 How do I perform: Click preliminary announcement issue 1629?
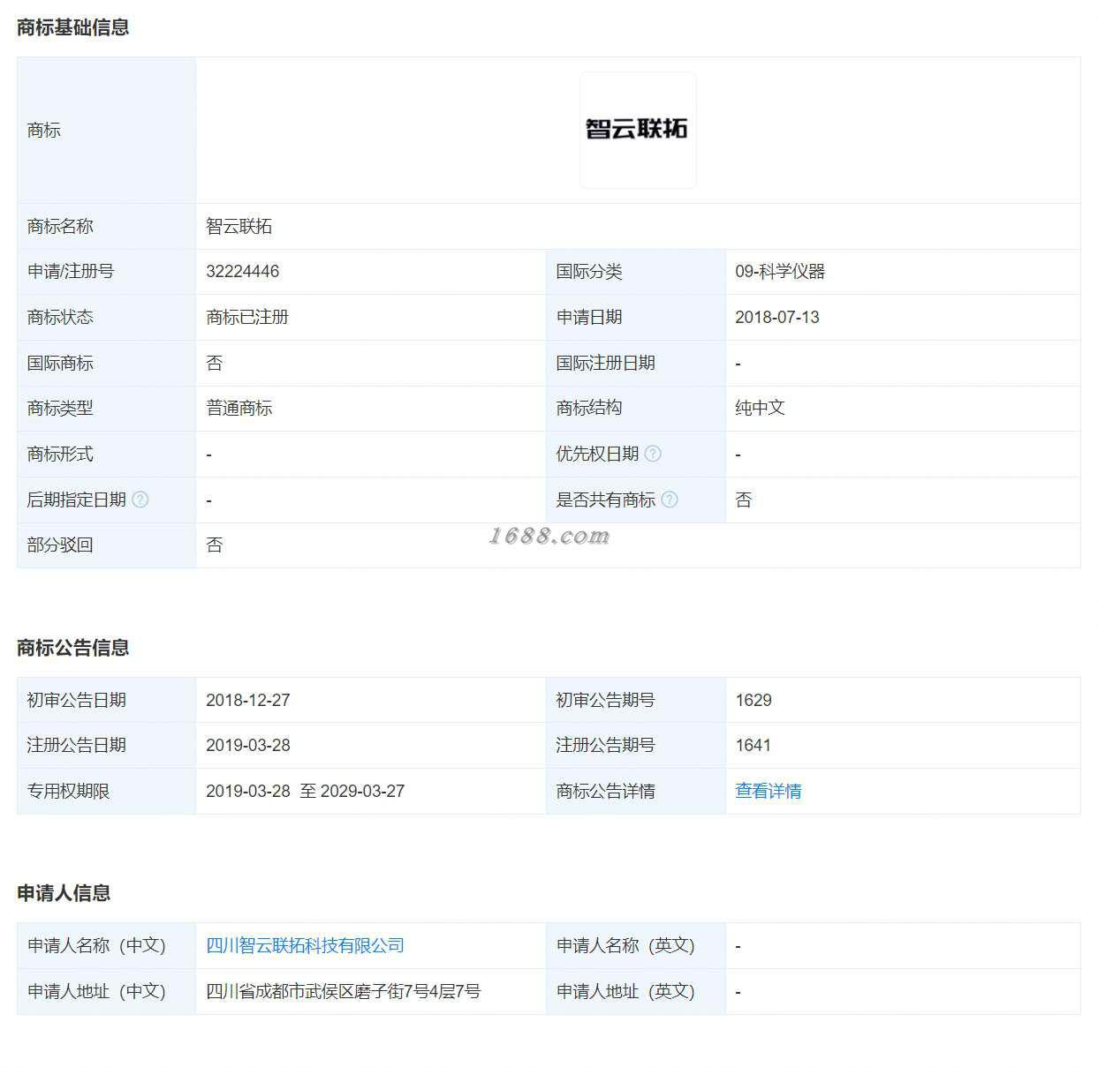point(753,700)
